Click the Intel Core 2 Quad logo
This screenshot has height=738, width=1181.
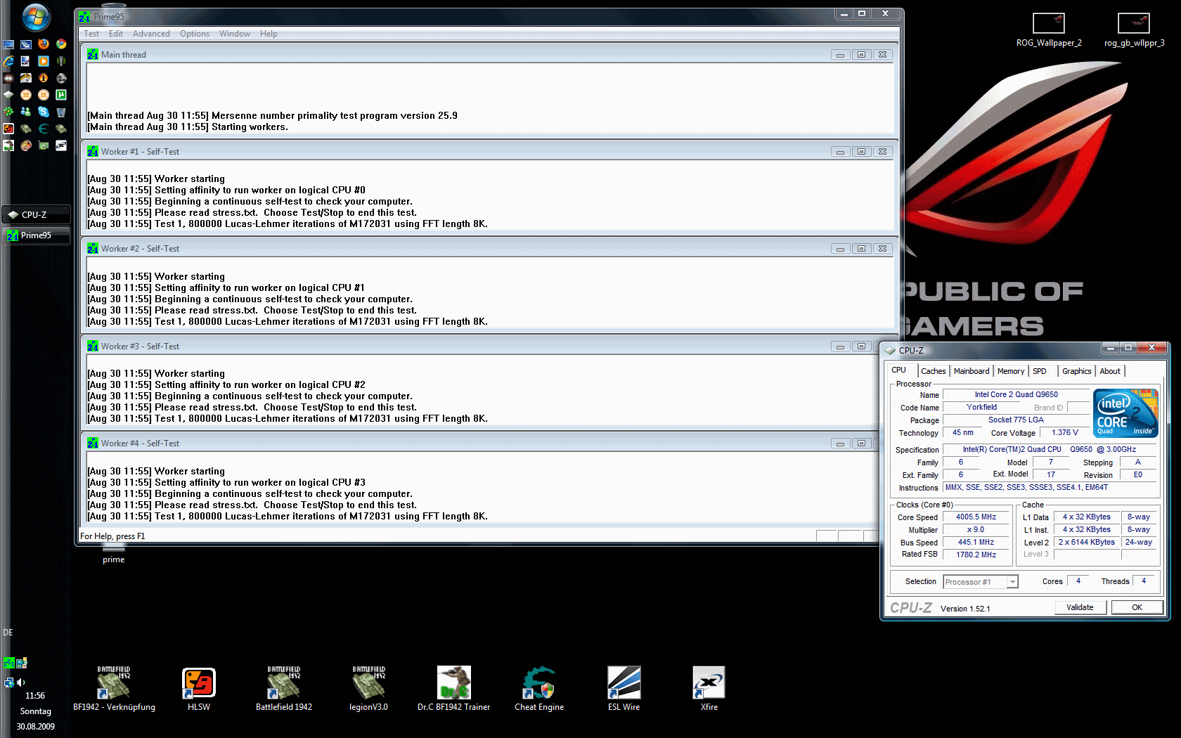click(x=1125, y=413)
